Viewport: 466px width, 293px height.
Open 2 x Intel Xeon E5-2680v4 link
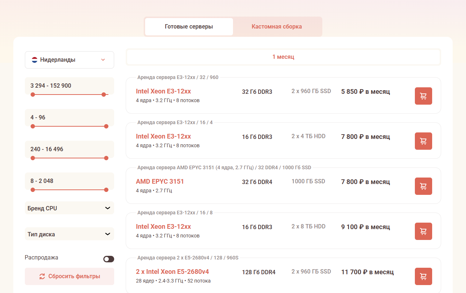tap(172, 272)
